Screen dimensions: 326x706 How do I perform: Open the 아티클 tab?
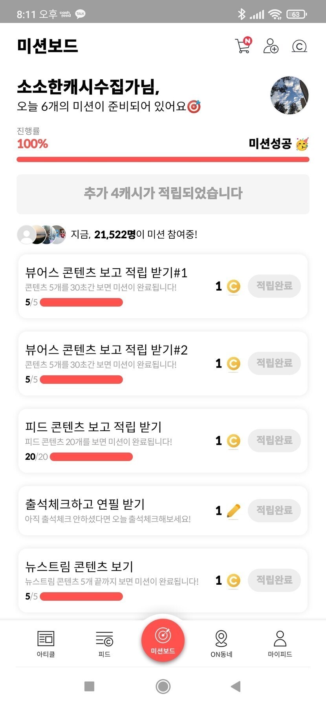(46, 643)
